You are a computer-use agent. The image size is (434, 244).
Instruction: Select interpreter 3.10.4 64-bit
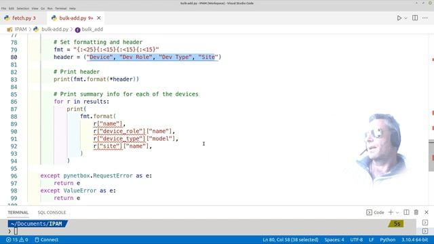coord(414,240)
